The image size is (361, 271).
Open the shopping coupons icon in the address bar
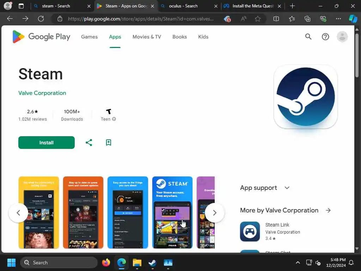coord(227,19)
